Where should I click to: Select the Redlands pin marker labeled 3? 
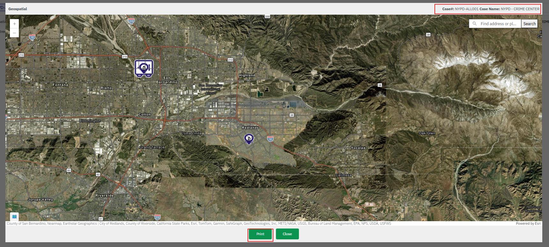click(249, 139)
